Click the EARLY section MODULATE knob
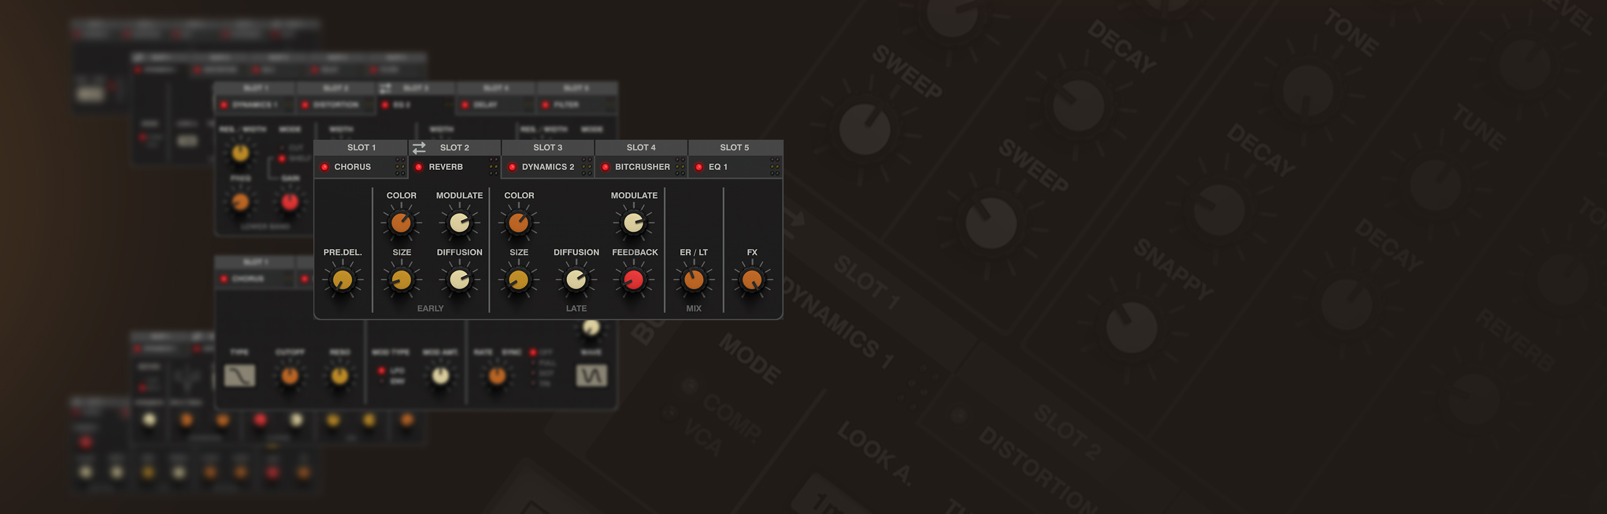This screenshot has height=514, width=1607. coord(460,223)
